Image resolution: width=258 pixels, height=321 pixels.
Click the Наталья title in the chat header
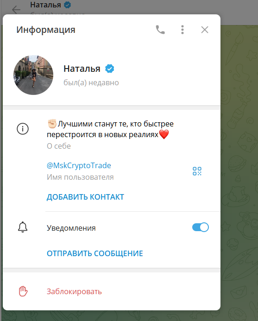pyautogui.click(x=45, y=5)
